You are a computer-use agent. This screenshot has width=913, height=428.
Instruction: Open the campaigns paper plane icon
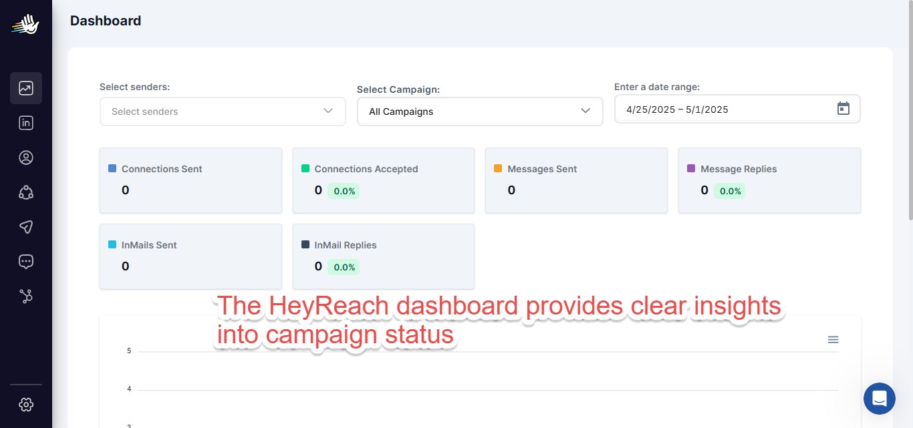tap(26, 227)
